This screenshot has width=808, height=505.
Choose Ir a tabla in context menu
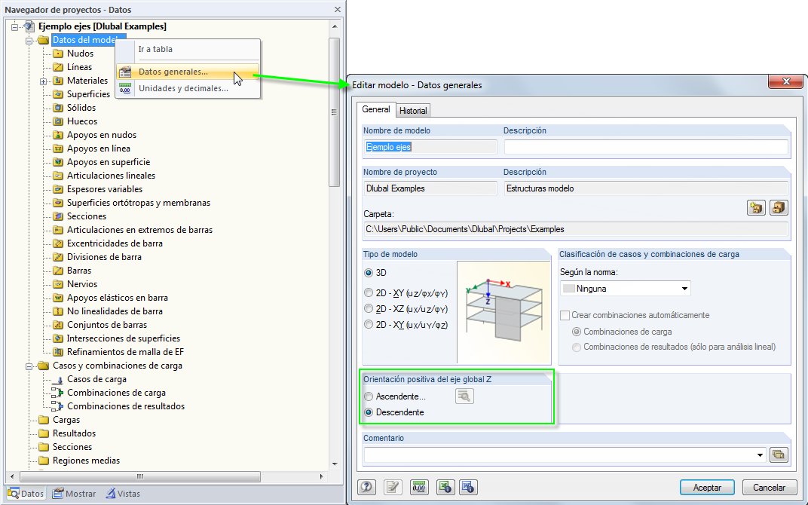click(155, 50)
